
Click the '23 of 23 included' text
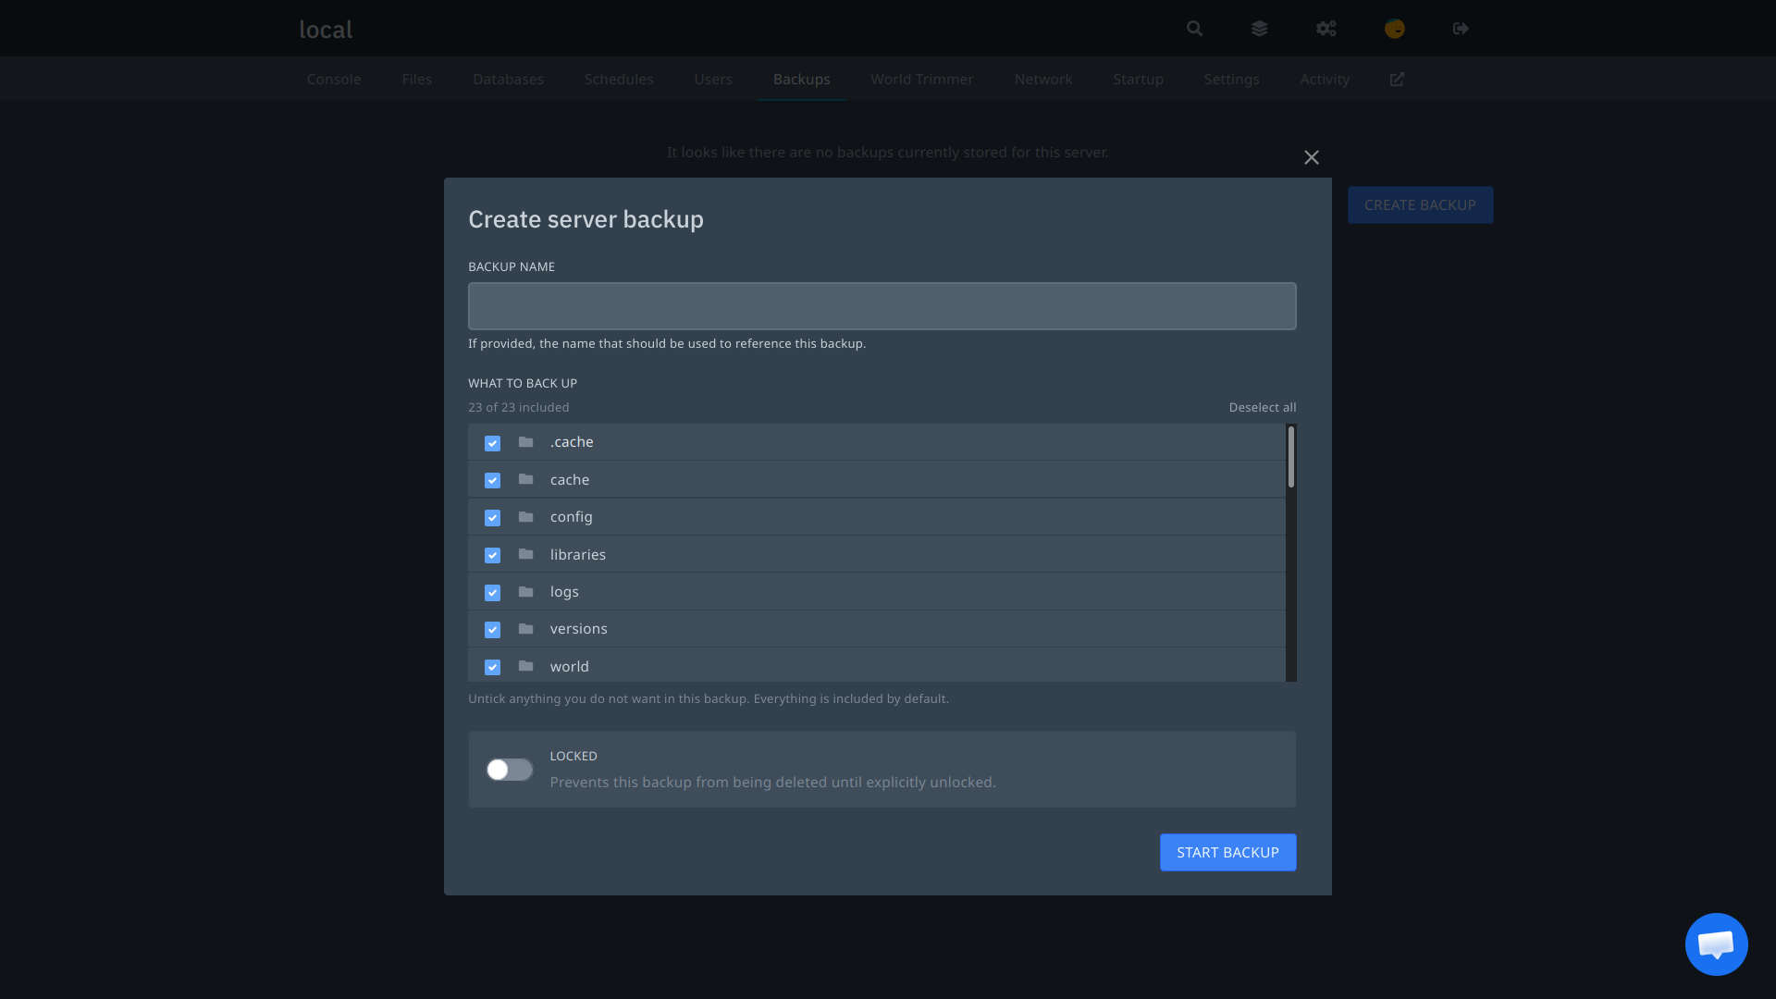point(519,408)
